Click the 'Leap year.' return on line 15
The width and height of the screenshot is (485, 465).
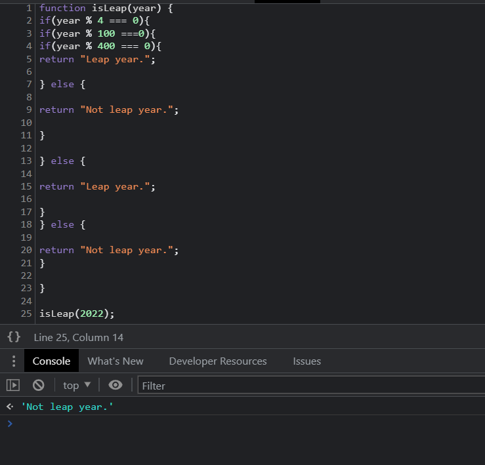point(97,186)
